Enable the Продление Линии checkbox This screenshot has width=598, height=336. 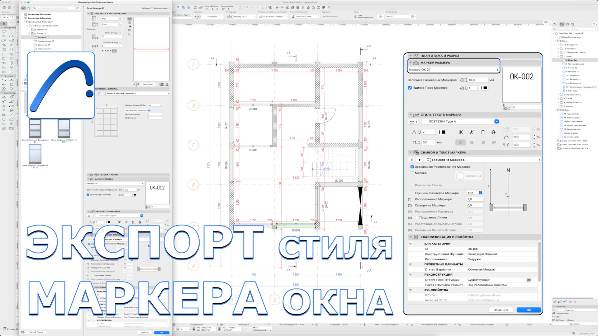pos(416,217)
